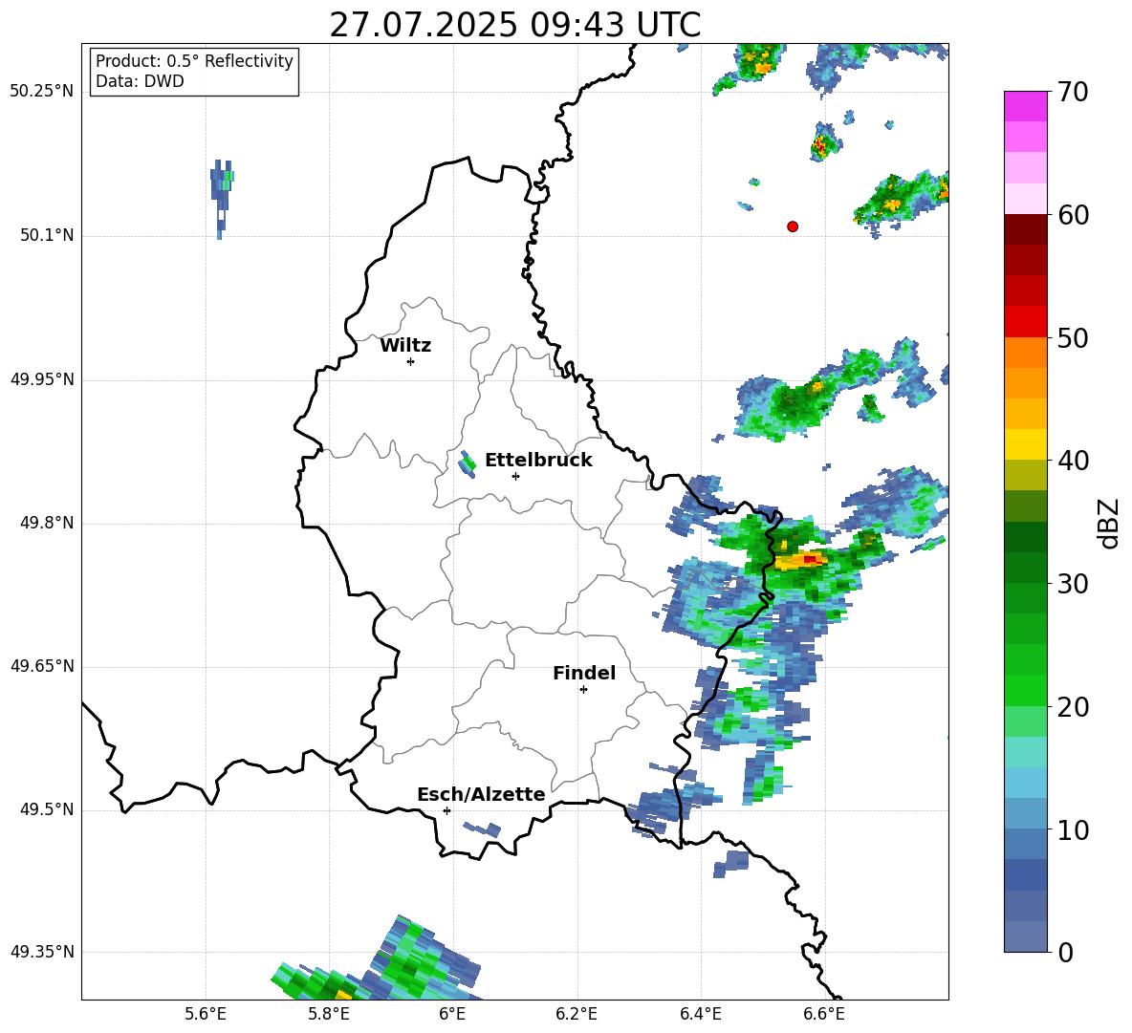Click the colorbar value 20
The width and height of the screenshot is (1132, 1033).
point(1074,707)
